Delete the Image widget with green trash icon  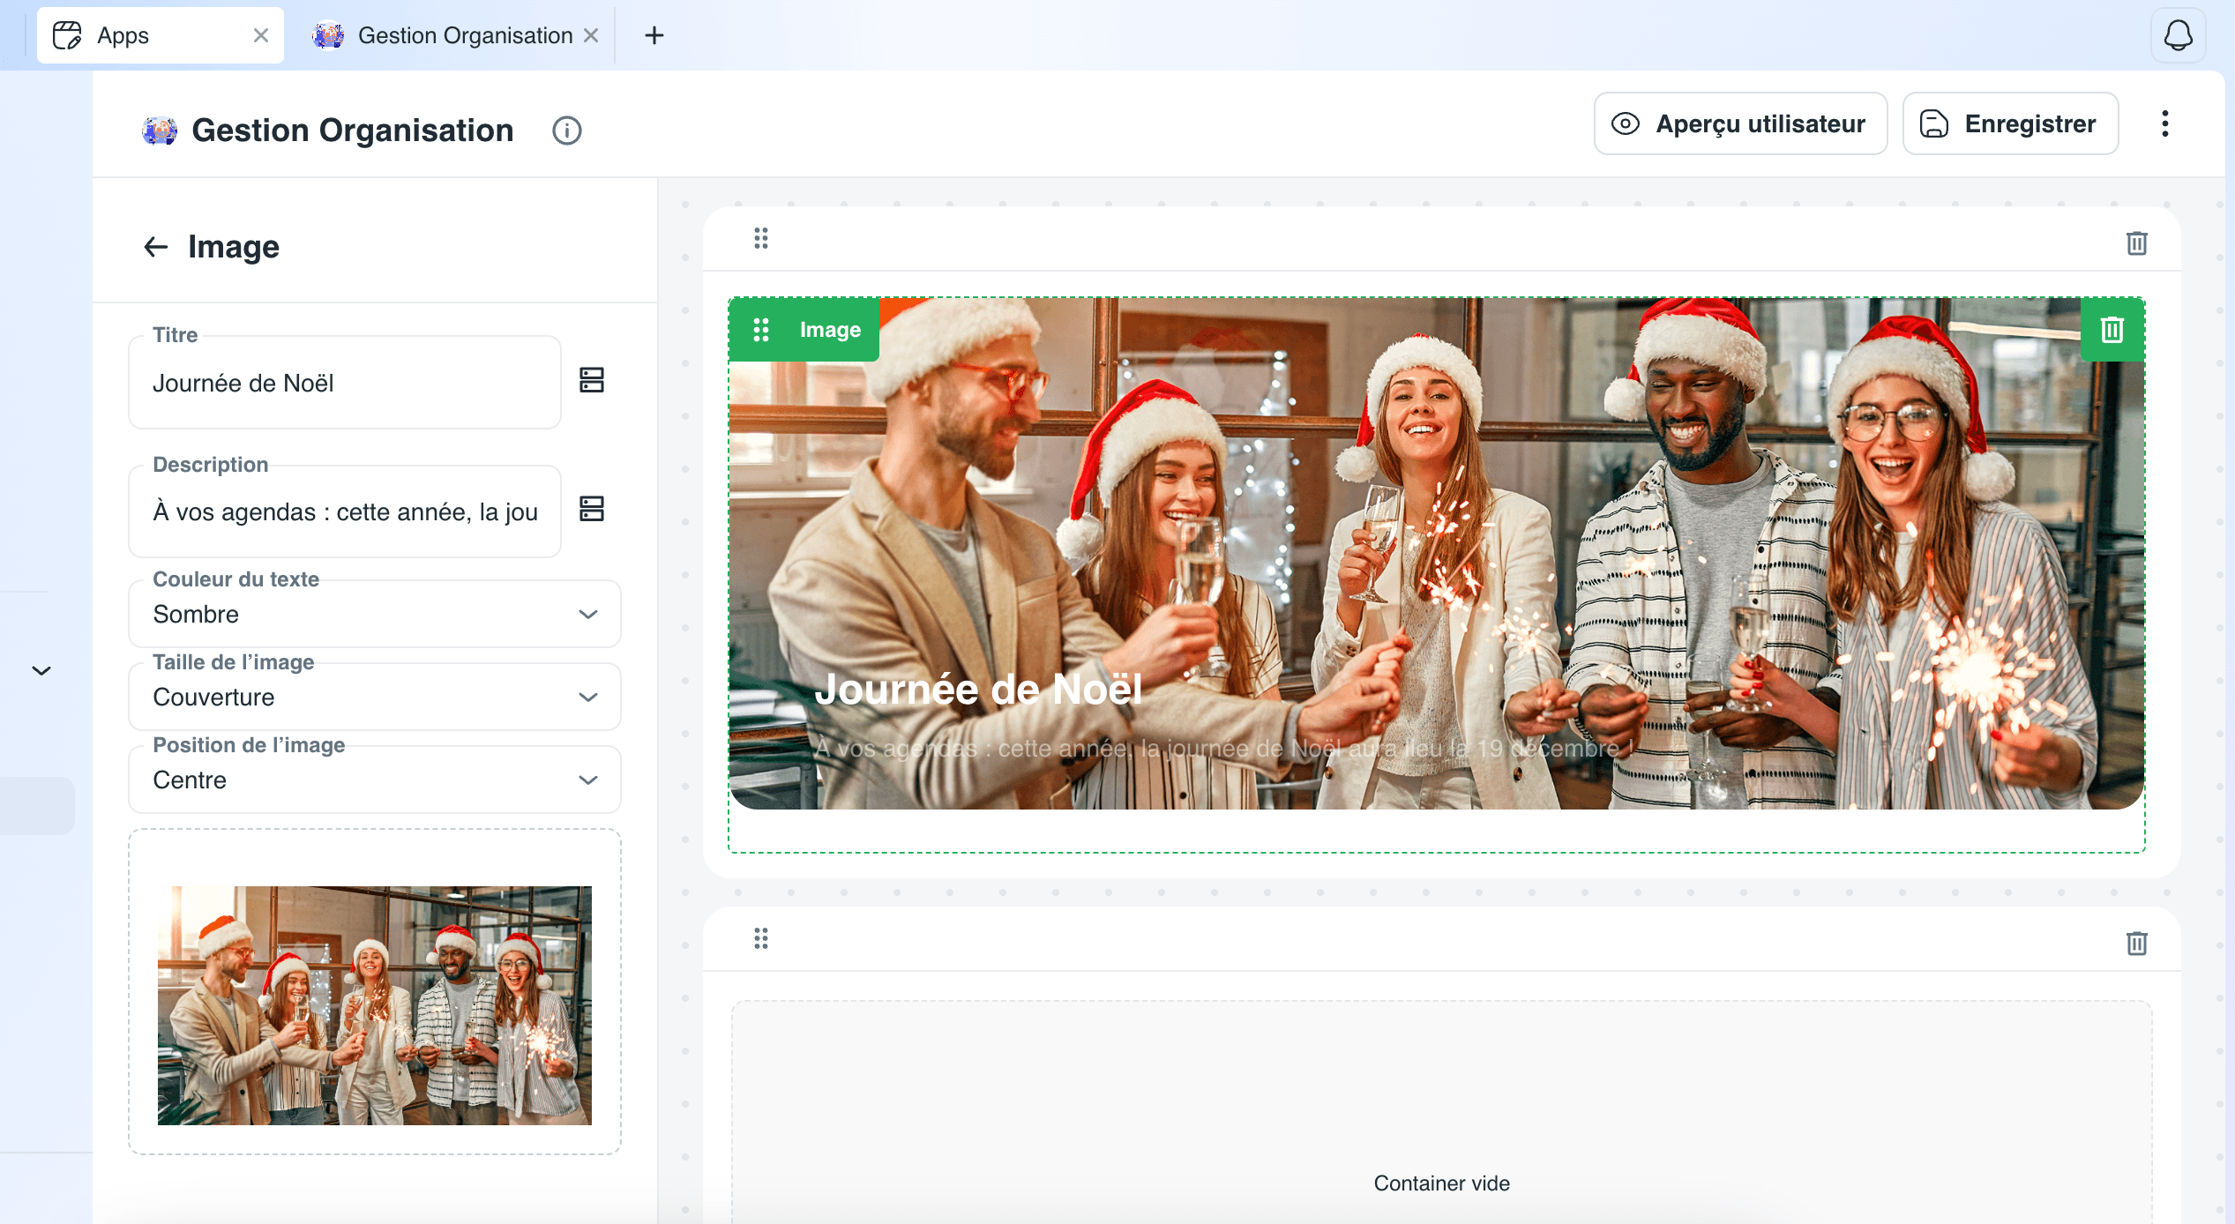(2112, 330)
